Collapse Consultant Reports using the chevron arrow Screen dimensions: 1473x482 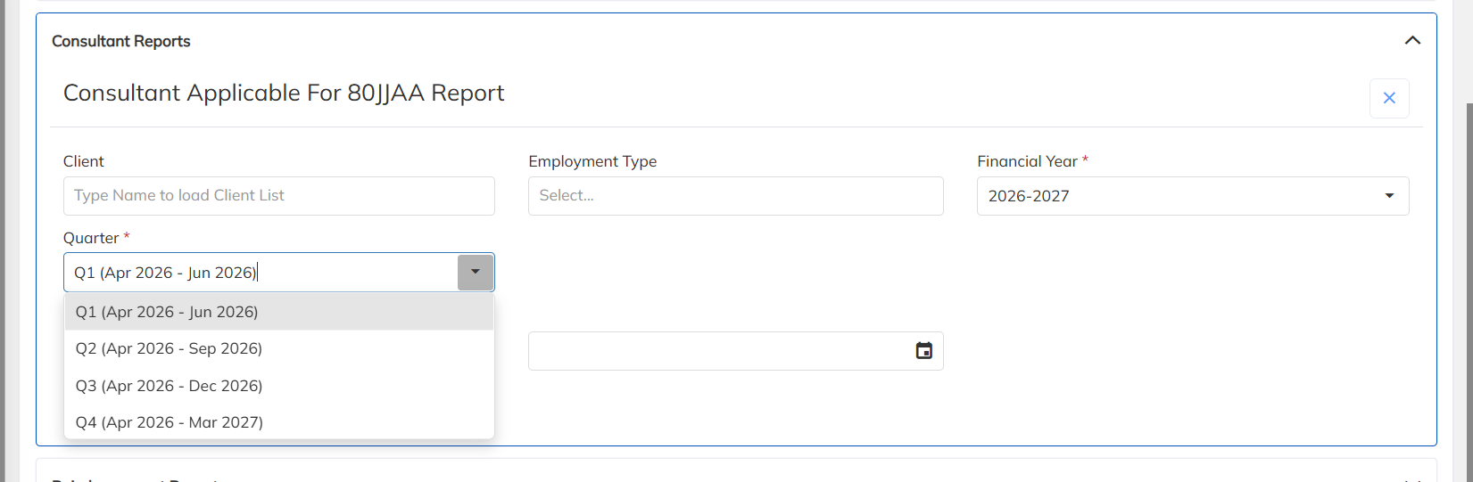pyautogui.click(x=1412, y=41)
